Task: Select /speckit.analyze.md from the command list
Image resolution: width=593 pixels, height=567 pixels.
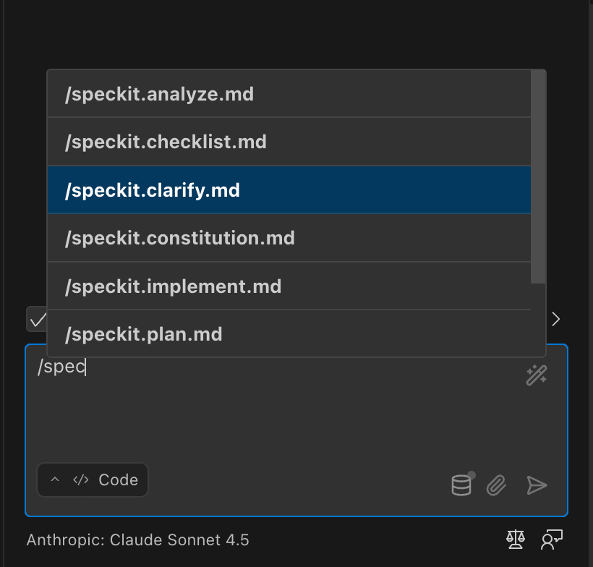Action: coord(289,94)
